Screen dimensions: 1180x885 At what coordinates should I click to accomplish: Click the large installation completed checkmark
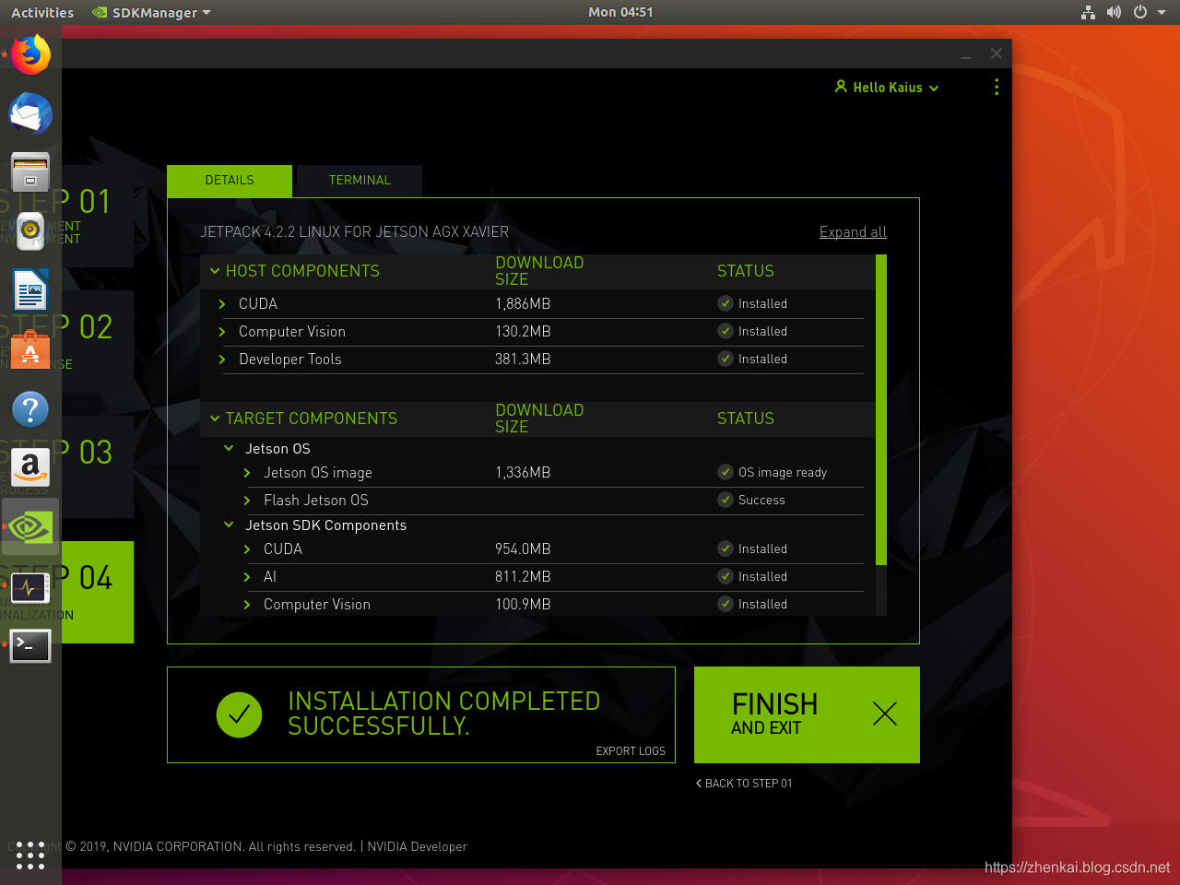tap(240, 714)
